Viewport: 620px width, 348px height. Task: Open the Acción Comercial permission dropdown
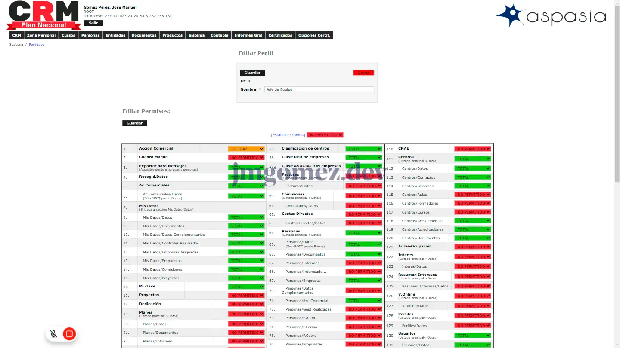pyautogui.click(x=246, y=149)
